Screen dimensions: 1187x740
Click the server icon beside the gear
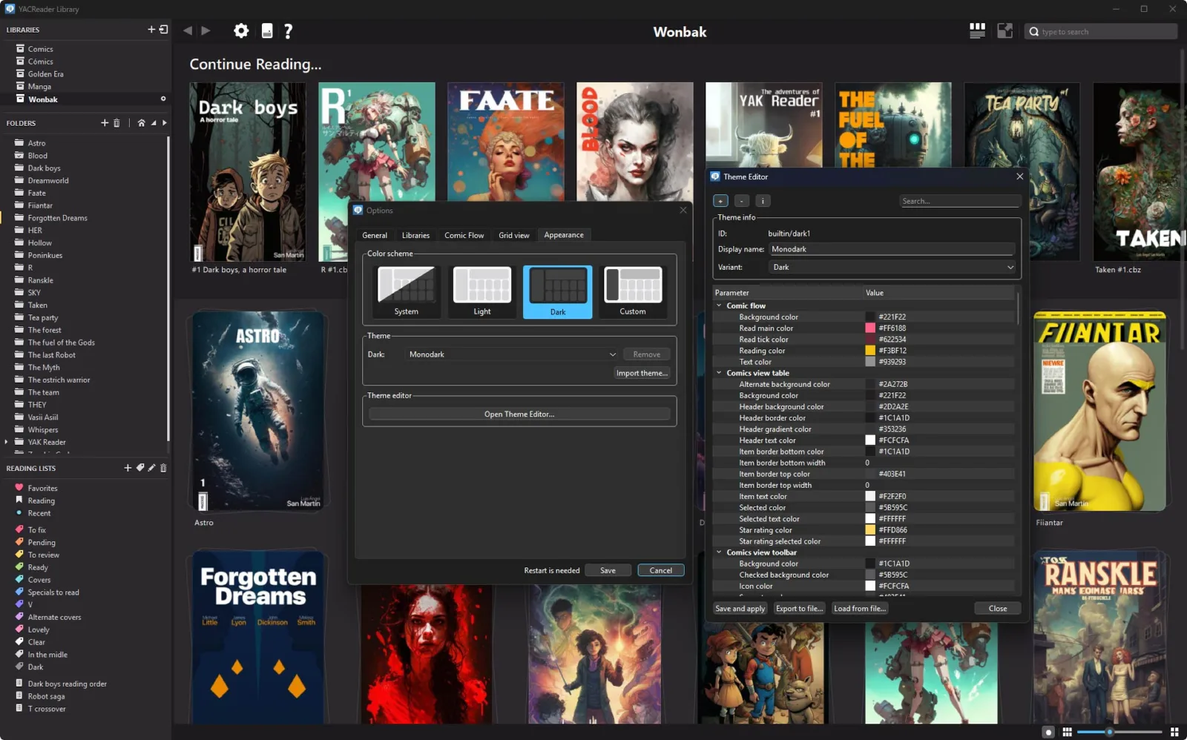(x=267, y=31)
